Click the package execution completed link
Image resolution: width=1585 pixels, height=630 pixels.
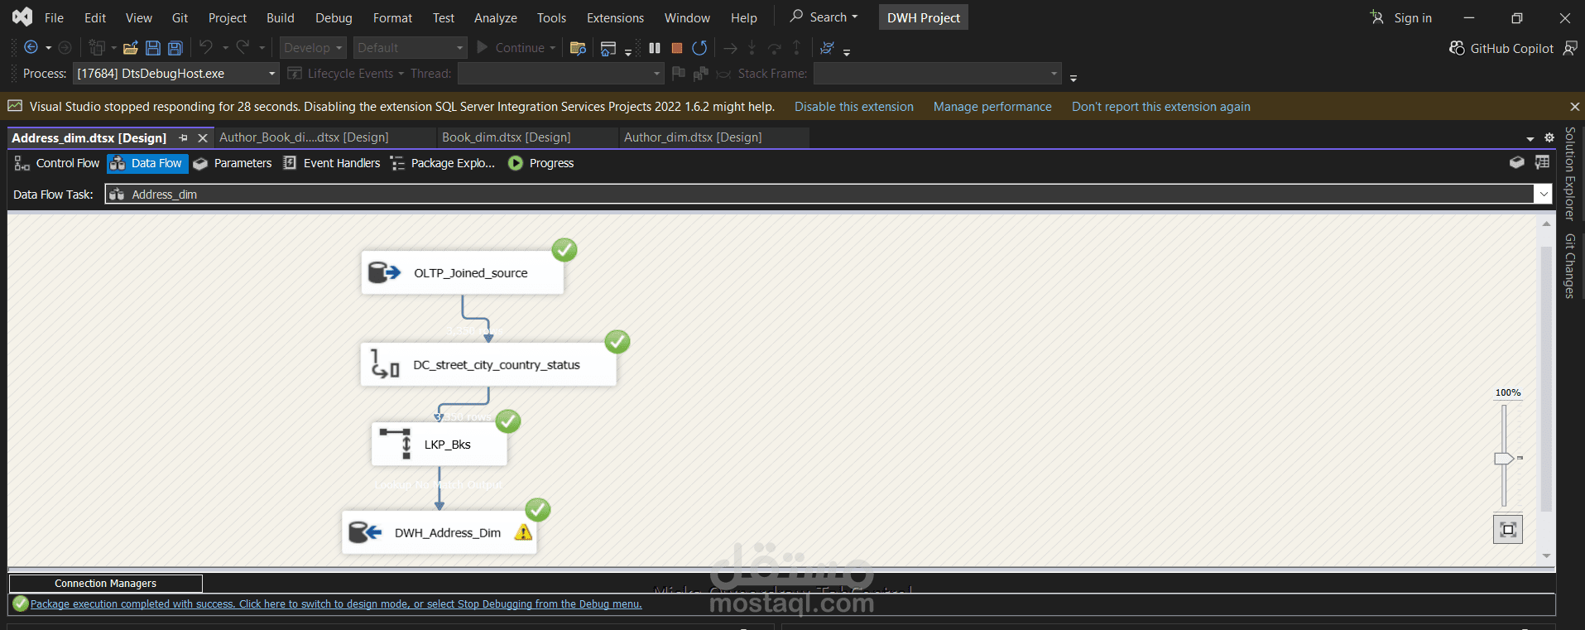tap(336, 604)
